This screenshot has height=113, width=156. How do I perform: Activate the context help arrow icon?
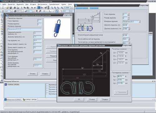[x=46, y=8]
